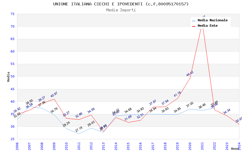
Task: Select year 2013 on the x-axis
Action: point(104,146)
